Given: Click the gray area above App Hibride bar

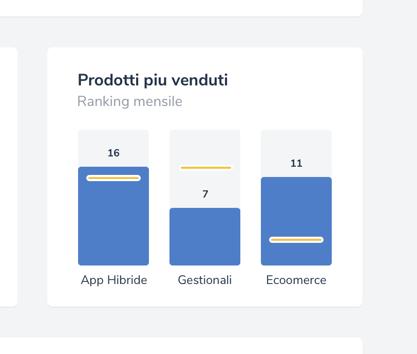Looking at the screenshot, I should tap(113, 139).
